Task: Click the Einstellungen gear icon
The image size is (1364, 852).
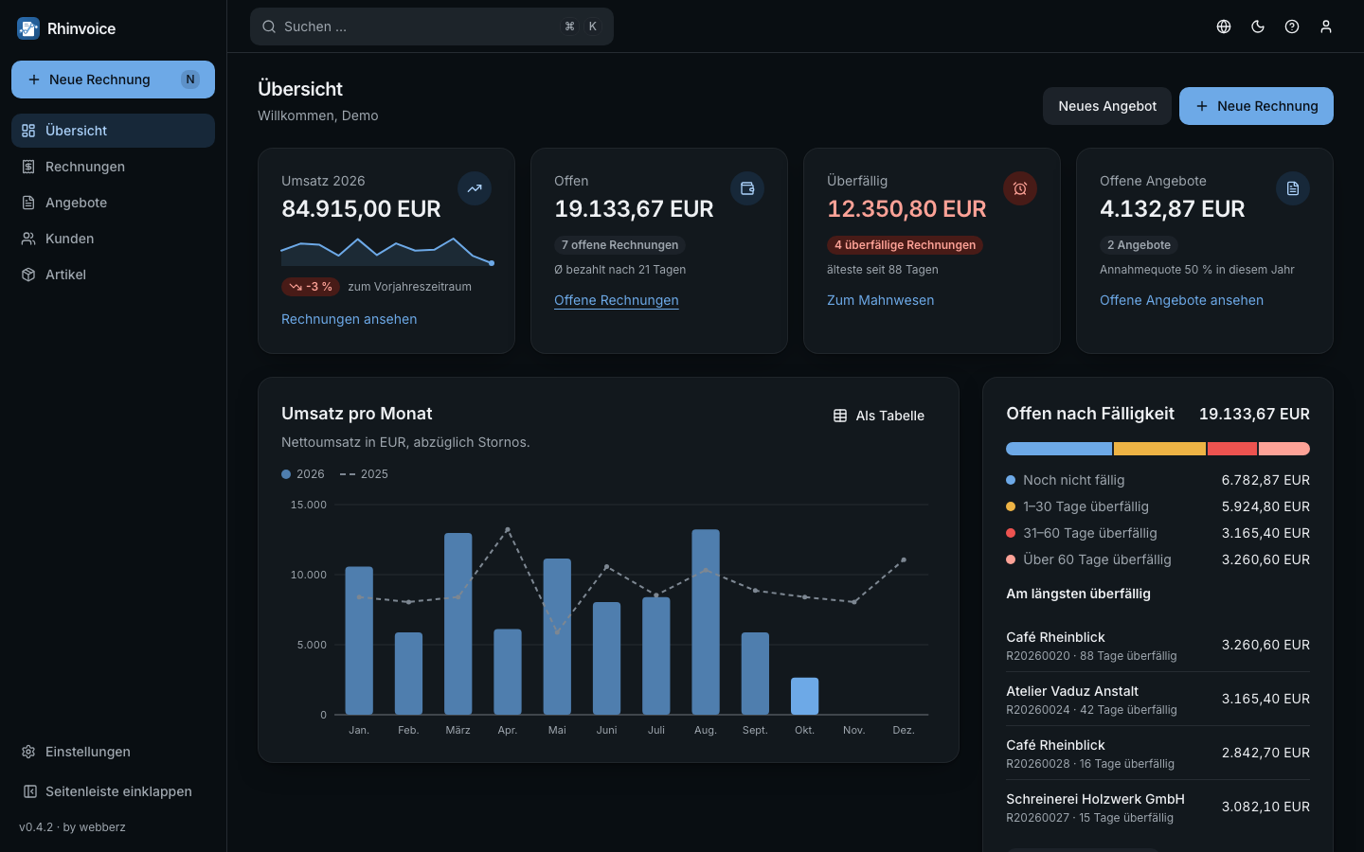Action: [28, 752]
